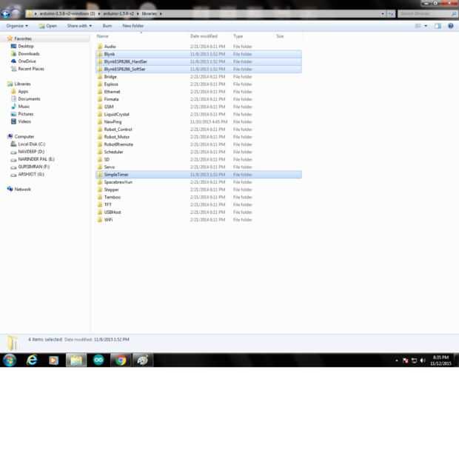Click the Forward navigation arrow

coord(16,13)
